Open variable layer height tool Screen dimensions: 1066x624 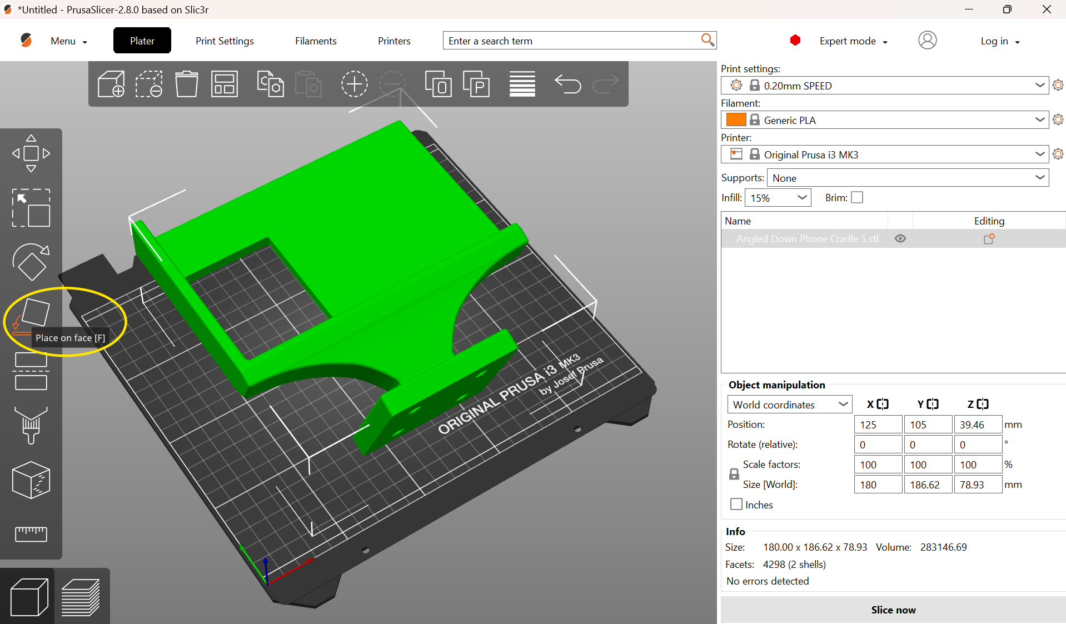click(x=522, y=84)
